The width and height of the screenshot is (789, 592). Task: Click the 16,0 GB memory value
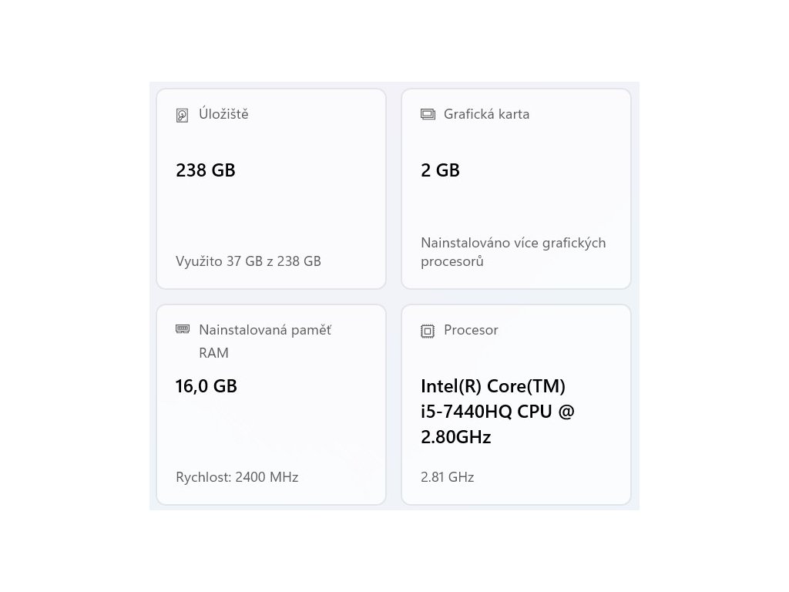[x=206, y=386]
